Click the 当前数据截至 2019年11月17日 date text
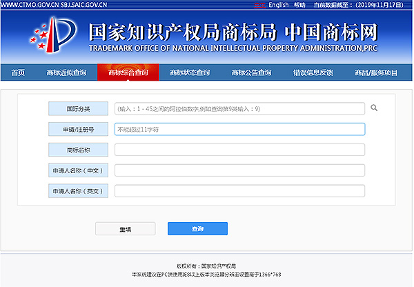This screenshot has width=414, height=287. click(x=359, y=5)
